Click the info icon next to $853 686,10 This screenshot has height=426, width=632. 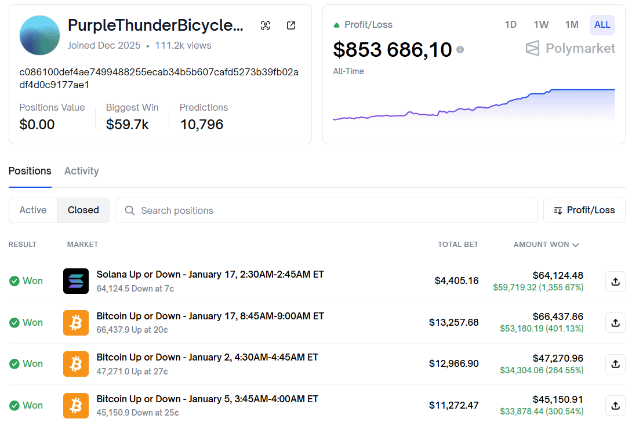click(460, 50)
